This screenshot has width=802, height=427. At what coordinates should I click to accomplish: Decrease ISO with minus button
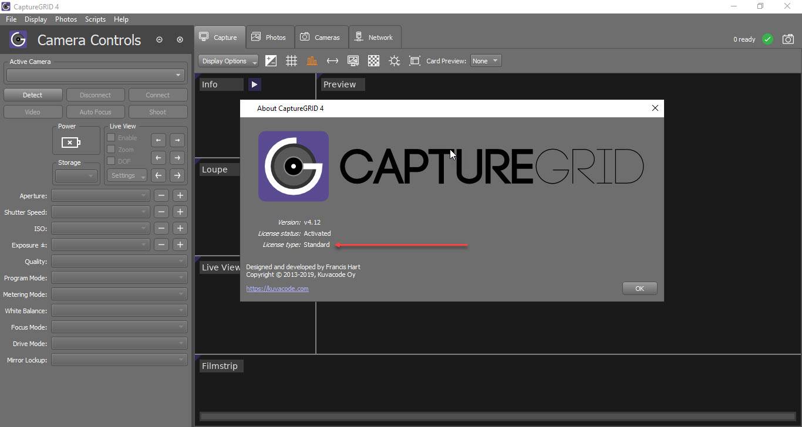(161, 229)
